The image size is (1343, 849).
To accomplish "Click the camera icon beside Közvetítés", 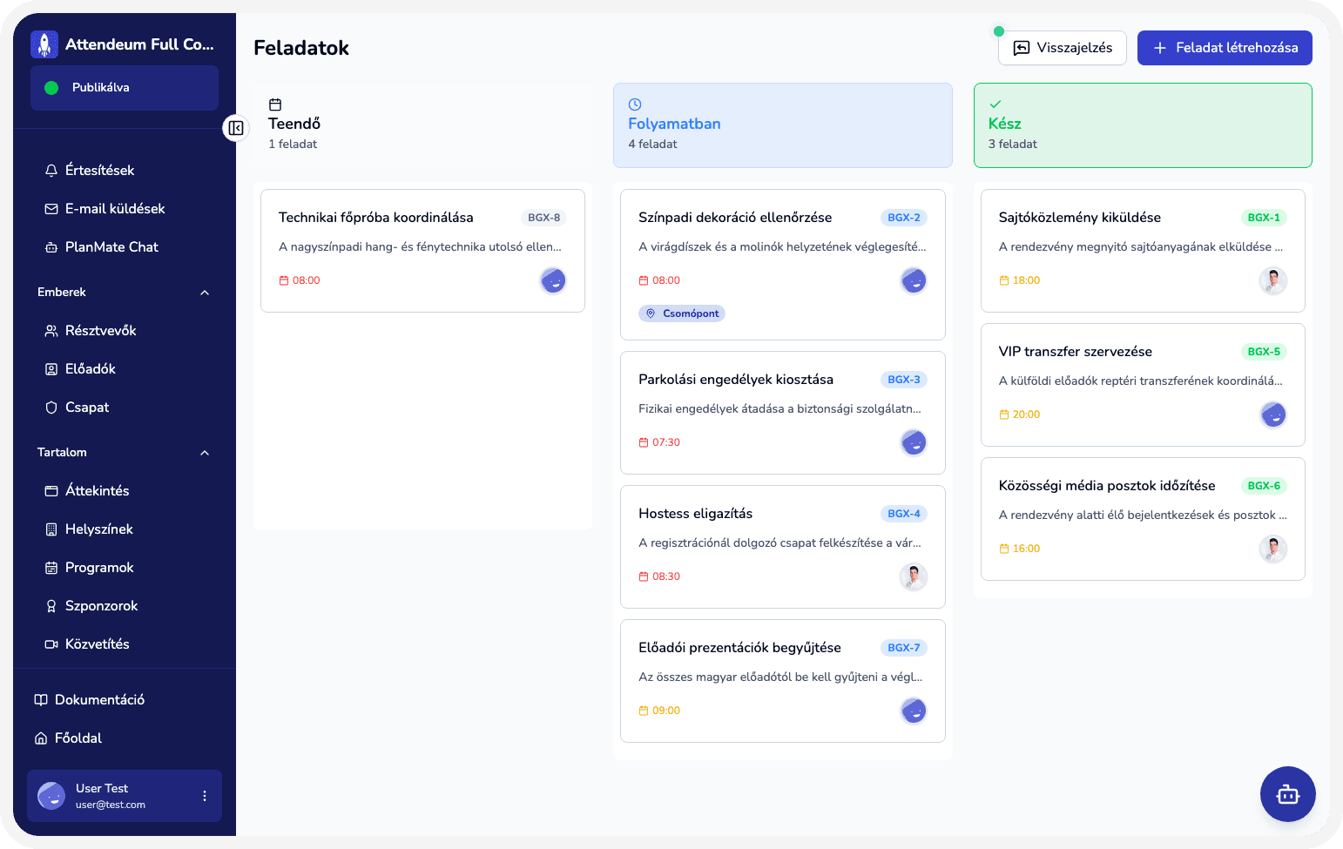I will coord(51,644).
